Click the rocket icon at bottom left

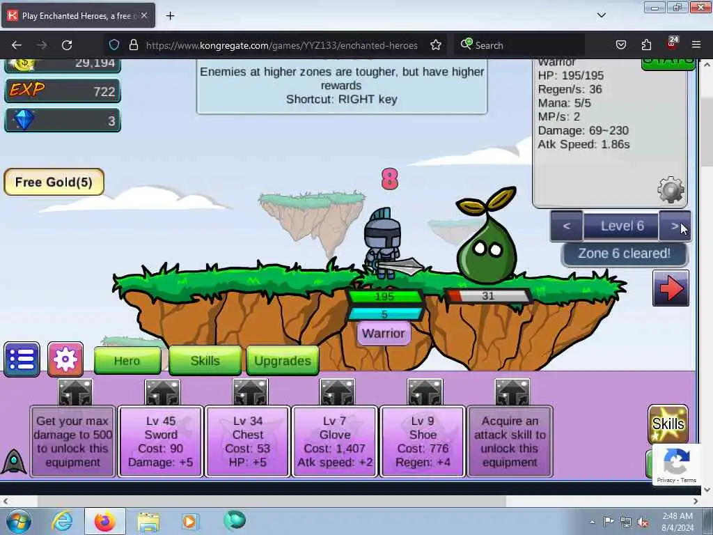pos(14,461)
